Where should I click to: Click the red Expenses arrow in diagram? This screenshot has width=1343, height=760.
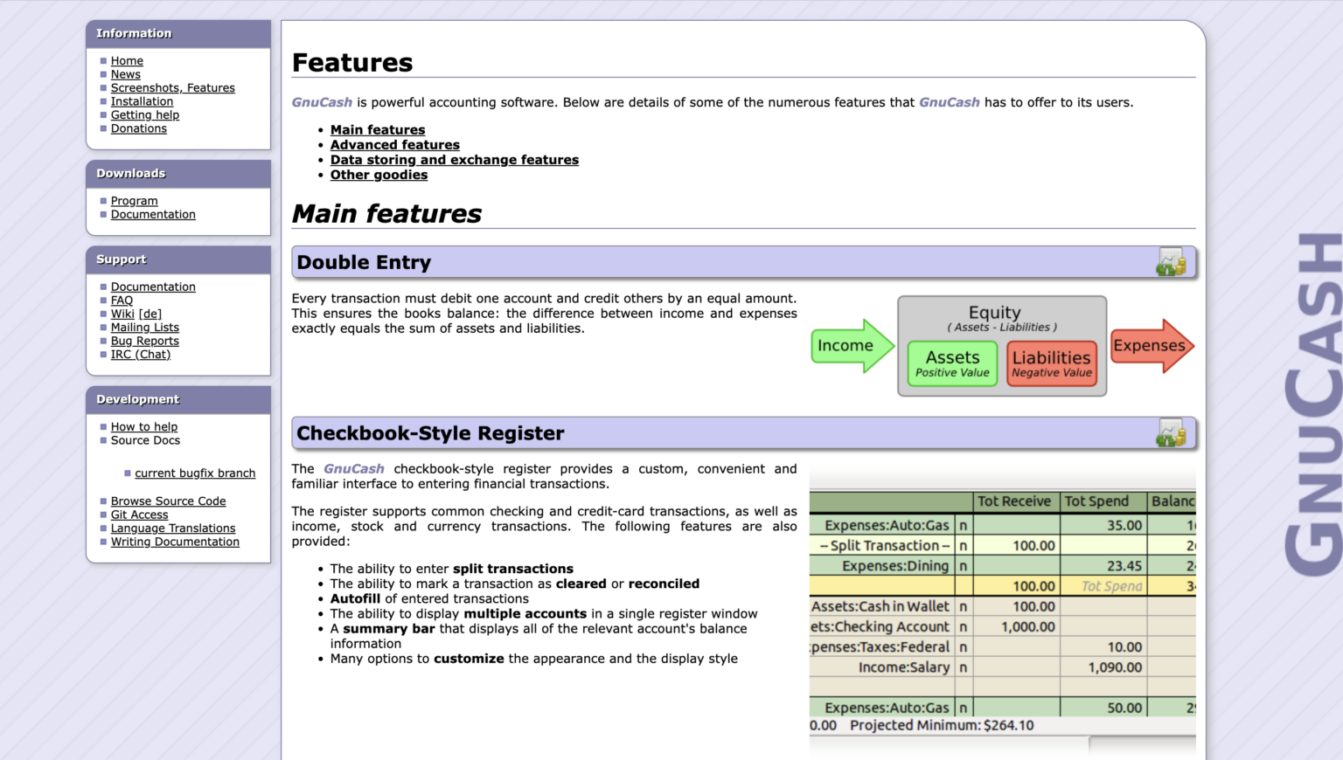[1151, 346]
